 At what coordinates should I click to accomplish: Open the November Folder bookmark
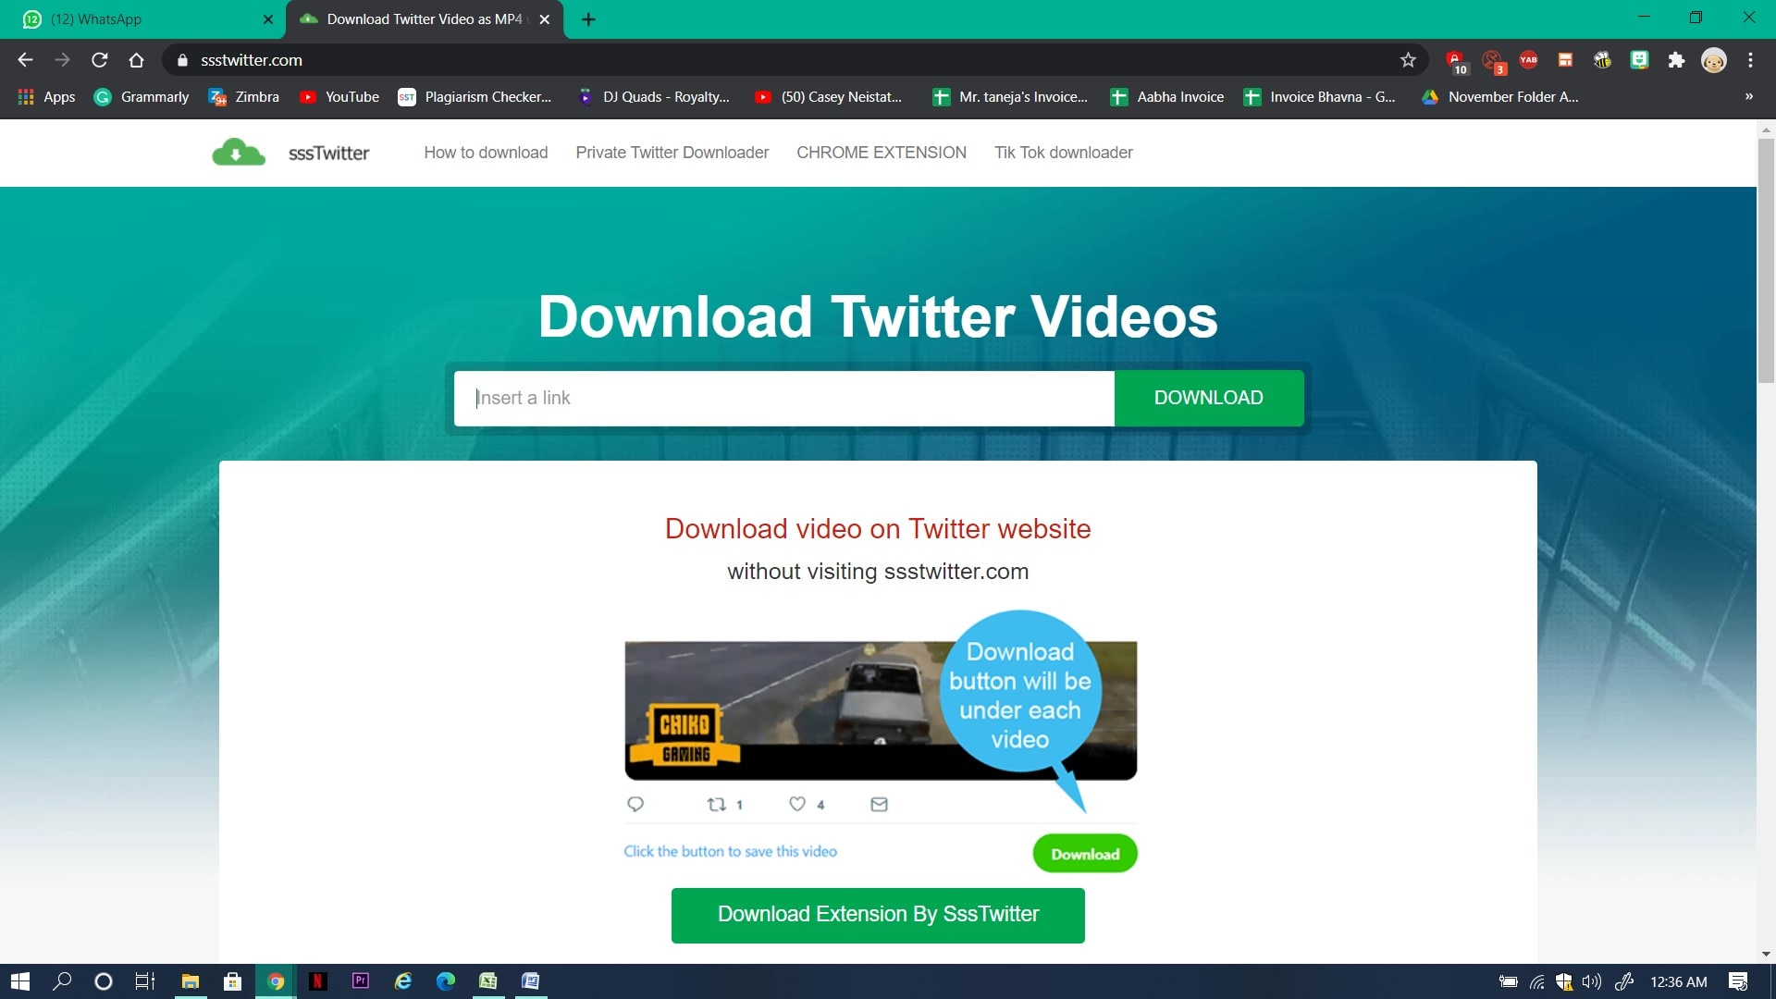(x=1500, y=96)
